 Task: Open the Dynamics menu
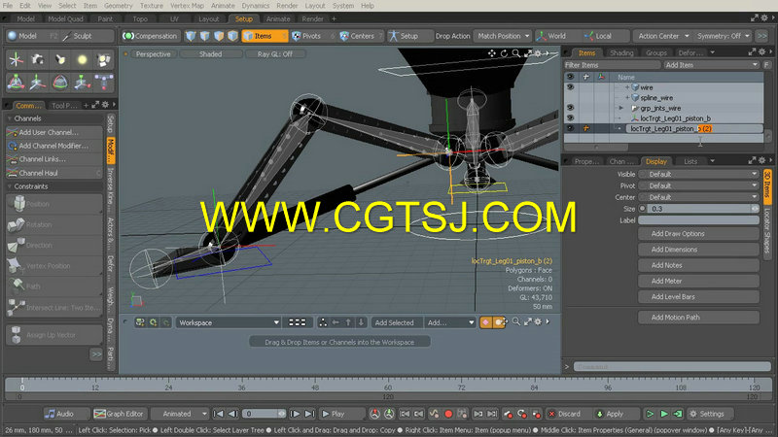[x=256, y=6]
